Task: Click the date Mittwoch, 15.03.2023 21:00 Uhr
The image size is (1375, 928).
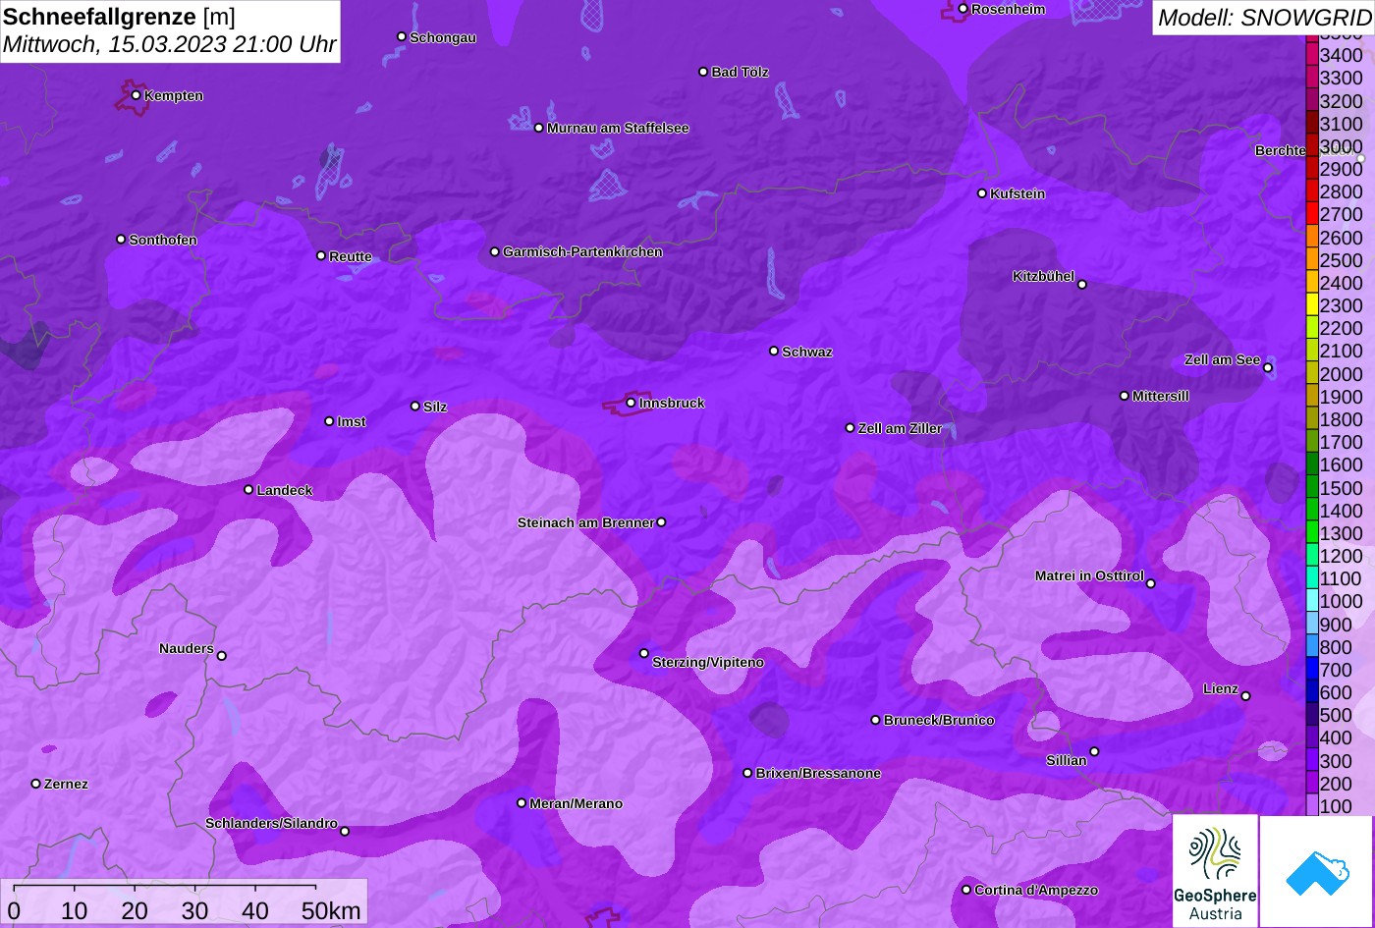Action: 170,44
